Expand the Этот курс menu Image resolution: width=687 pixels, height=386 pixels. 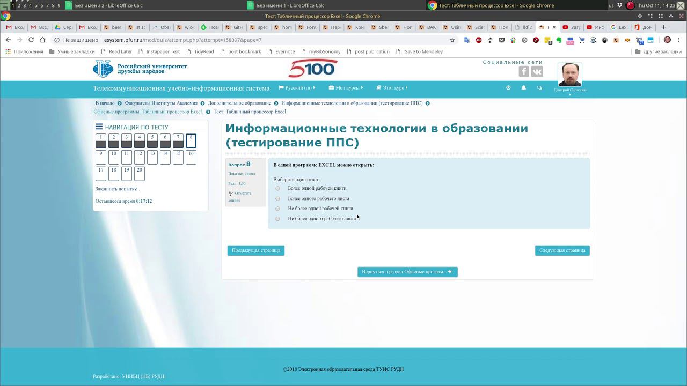tap(392, 88)
